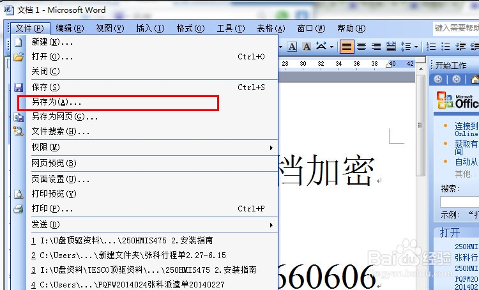Click the vertical scrollbar up arrow
The width and height of the screenshot is (479, 290).
pyautogui.click(x=421, y=70)
